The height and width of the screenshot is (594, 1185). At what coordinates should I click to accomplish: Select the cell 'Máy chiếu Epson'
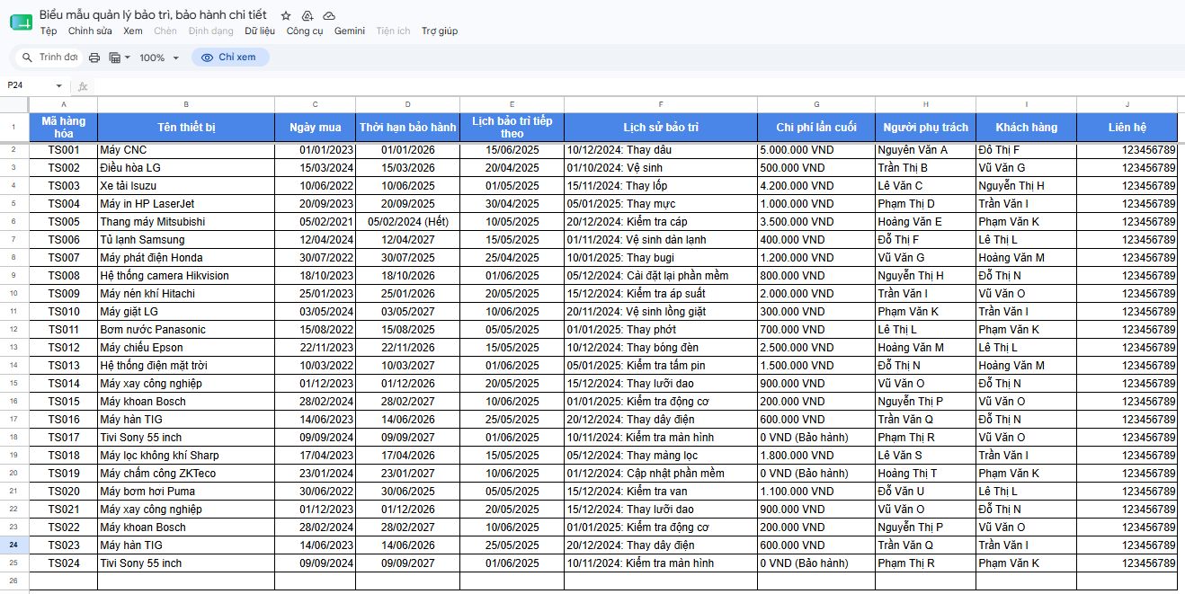point(186,348)
